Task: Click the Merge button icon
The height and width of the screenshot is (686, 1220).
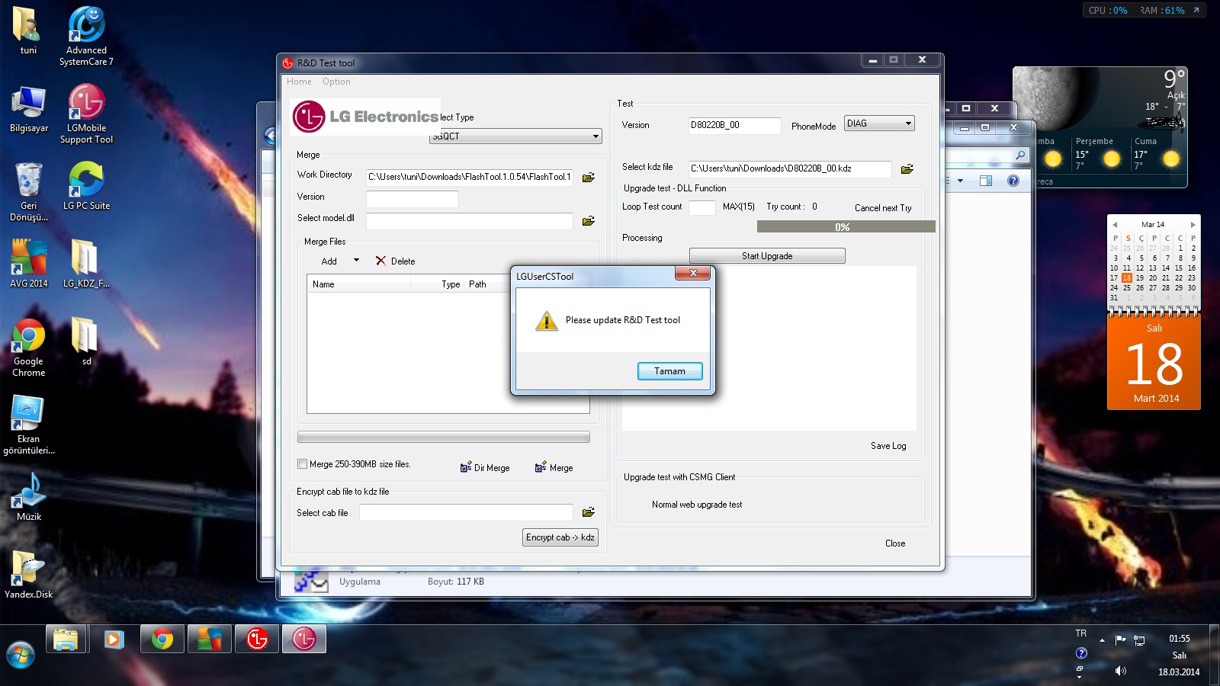Action: click(x=541, y=467)
